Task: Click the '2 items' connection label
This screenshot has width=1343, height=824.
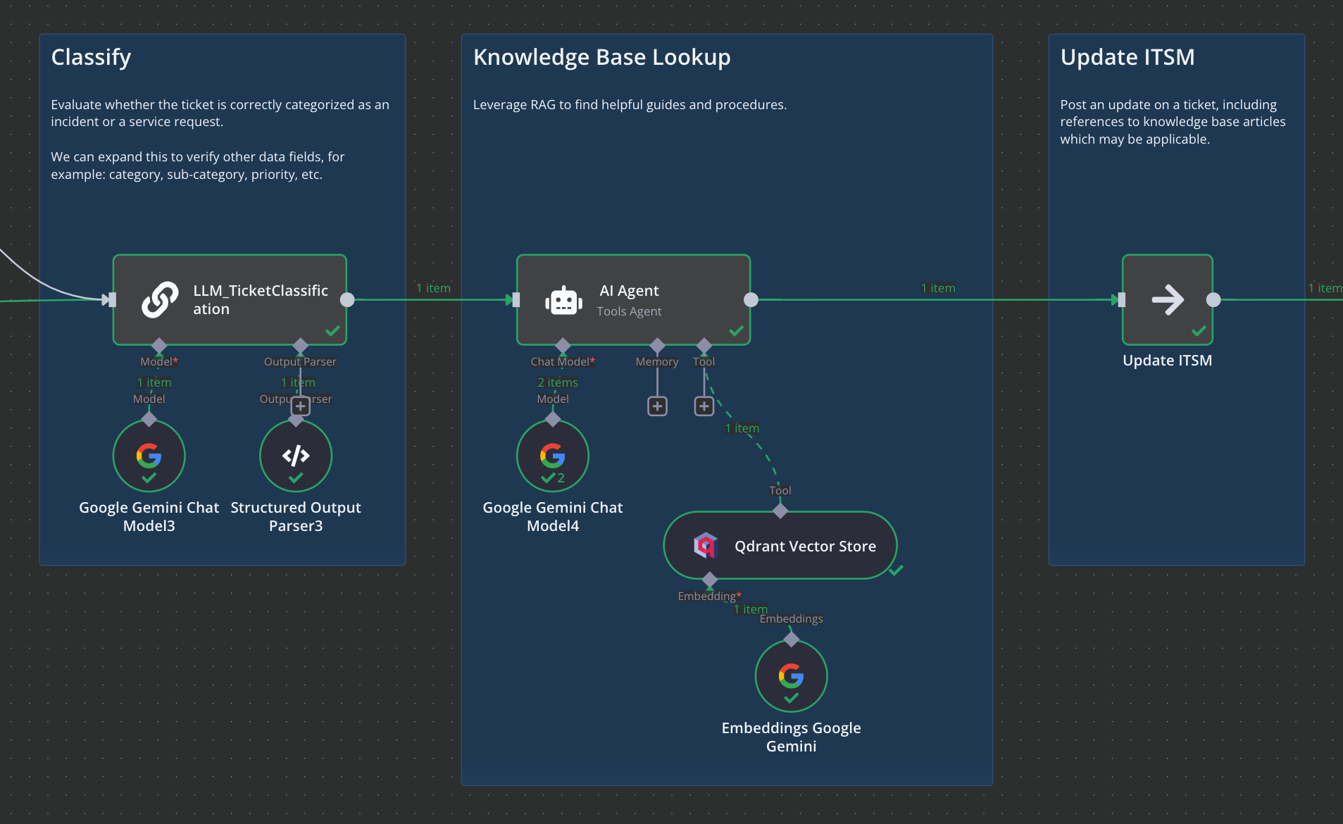Action: point(558,382)
